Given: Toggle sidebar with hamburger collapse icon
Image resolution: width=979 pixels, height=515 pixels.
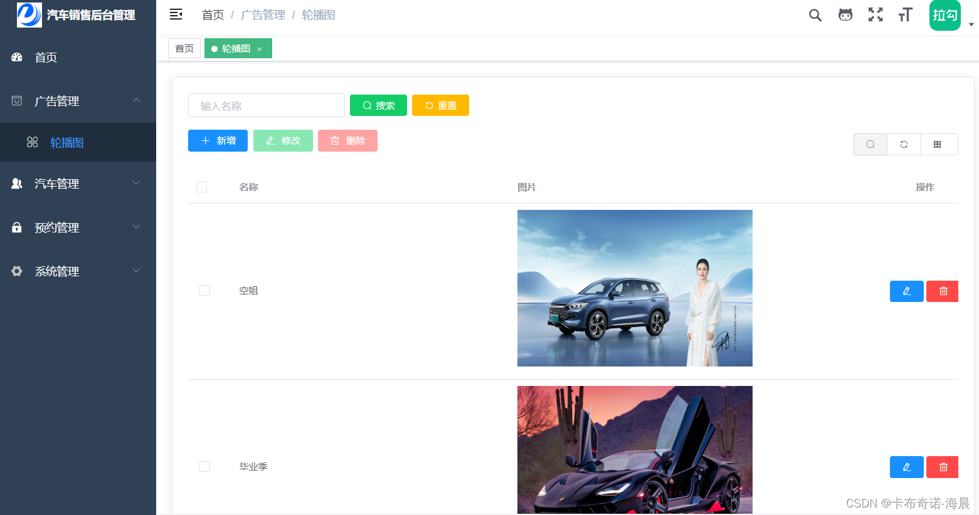Looking at the screenshot, I should pos(176,14).
